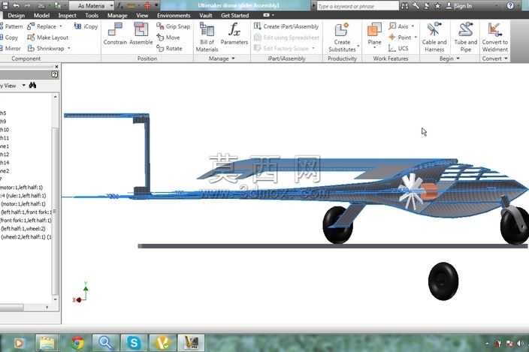The width and height of the screenshot is (529, 352).
Task: Create a work Axis
Action: 398,26
